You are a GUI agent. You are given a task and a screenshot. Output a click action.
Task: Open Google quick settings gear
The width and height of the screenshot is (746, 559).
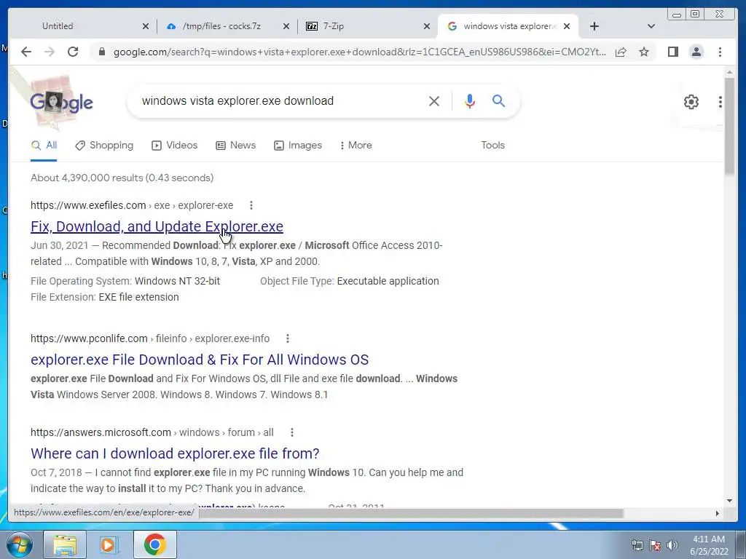coord(691,102)
